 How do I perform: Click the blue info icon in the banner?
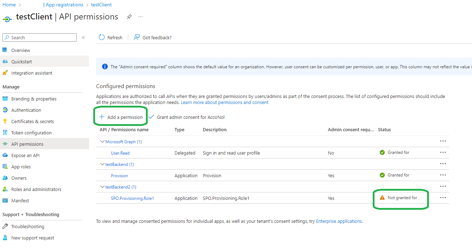click(x=105, y=66)
